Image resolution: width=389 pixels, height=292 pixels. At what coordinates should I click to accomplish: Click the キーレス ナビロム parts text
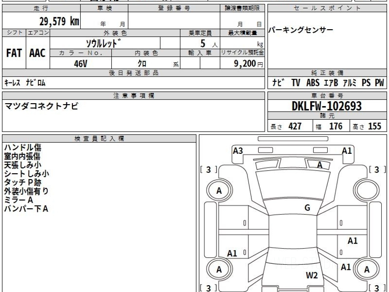(25, 83)
